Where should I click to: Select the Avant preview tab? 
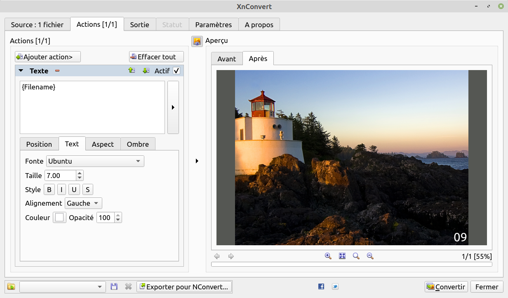click(x=226, y=59)
